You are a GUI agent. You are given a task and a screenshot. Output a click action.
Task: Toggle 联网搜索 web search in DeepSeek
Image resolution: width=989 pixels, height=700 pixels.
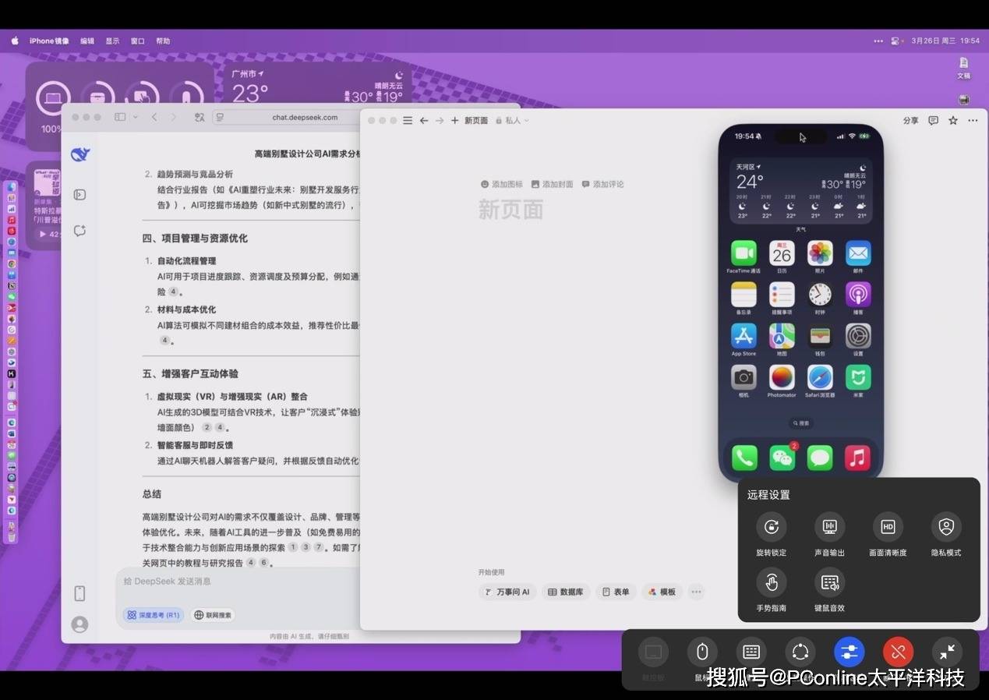click(x=213, y=615)
